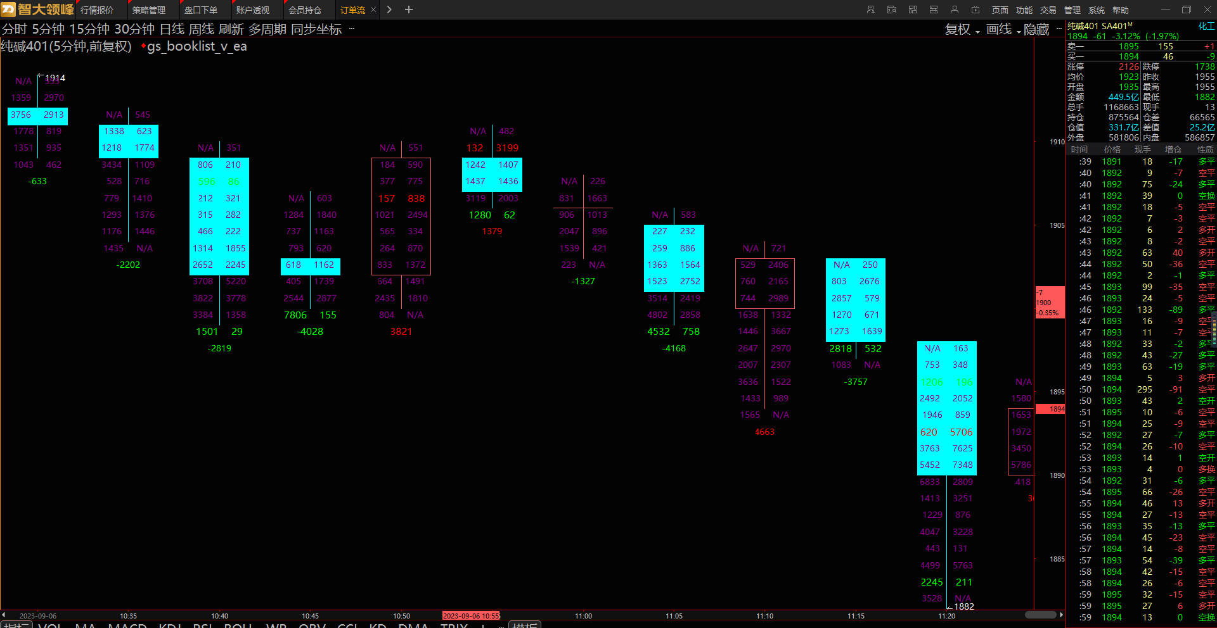Open the 功能 menu
Viewport: 1217px width, 628px height.
1024,10
